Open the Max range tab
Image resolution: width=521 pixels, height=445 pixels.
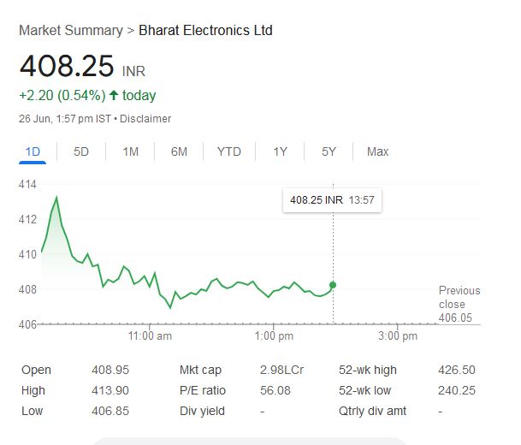tap(377, 151)
